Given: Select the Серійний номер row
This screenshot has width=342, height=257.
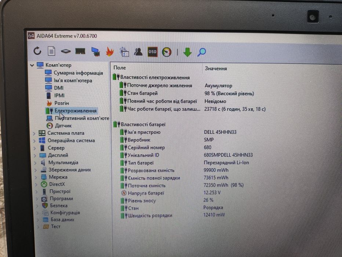Looking at the screenshot, I should (166, 148).
